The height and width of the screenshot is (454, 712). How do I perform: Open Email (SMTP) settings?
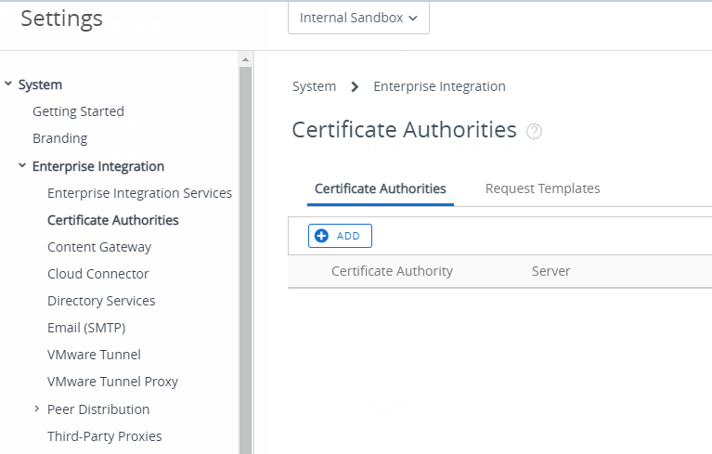click(x=86, y=328)
